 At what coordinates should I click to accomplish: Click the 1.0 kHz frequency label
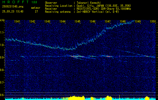(x=2, y=45)
